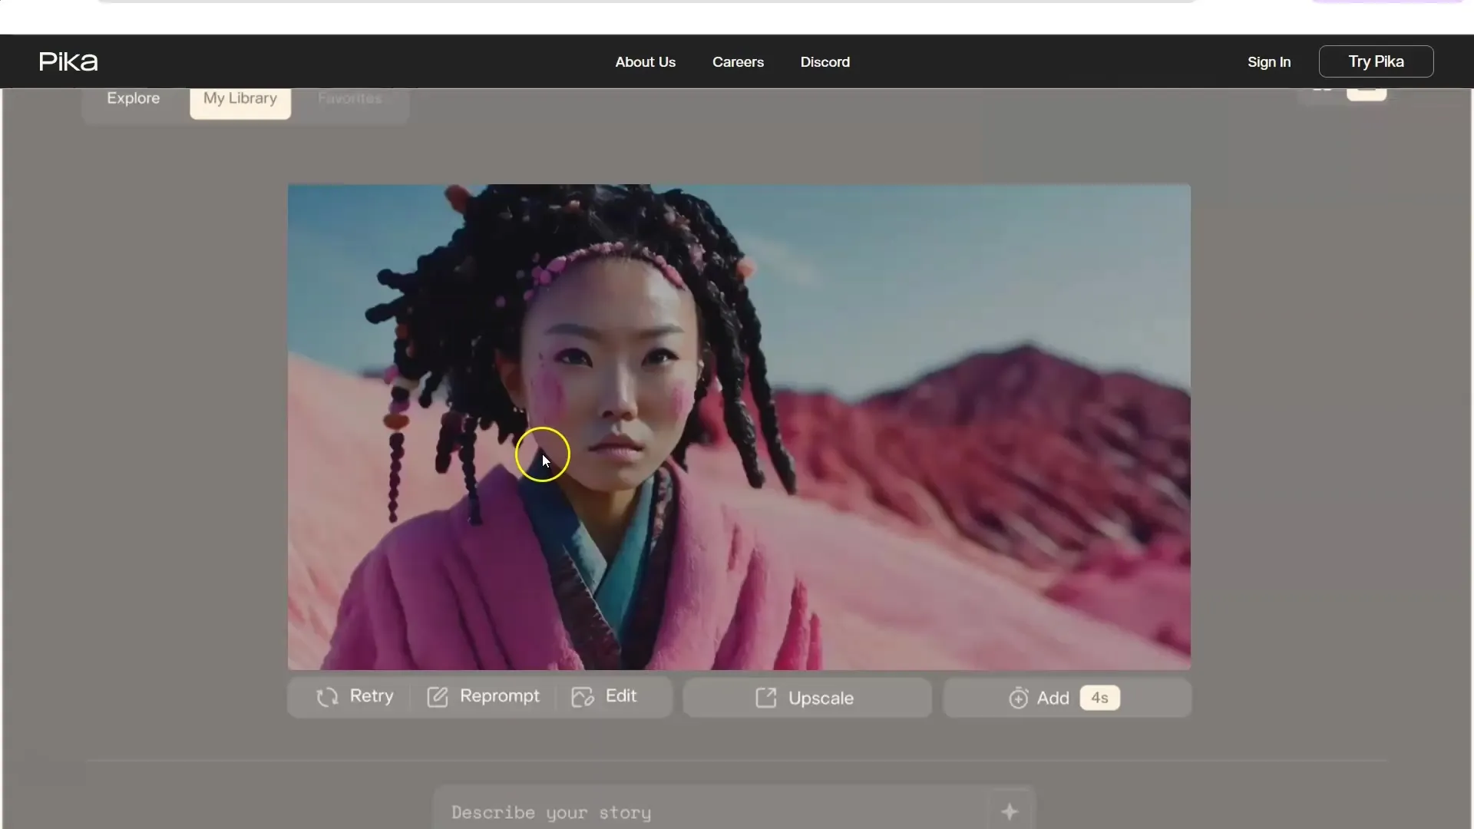Click the Sign In button
The image size is (1474, 829).
(x=1268, y=61)
